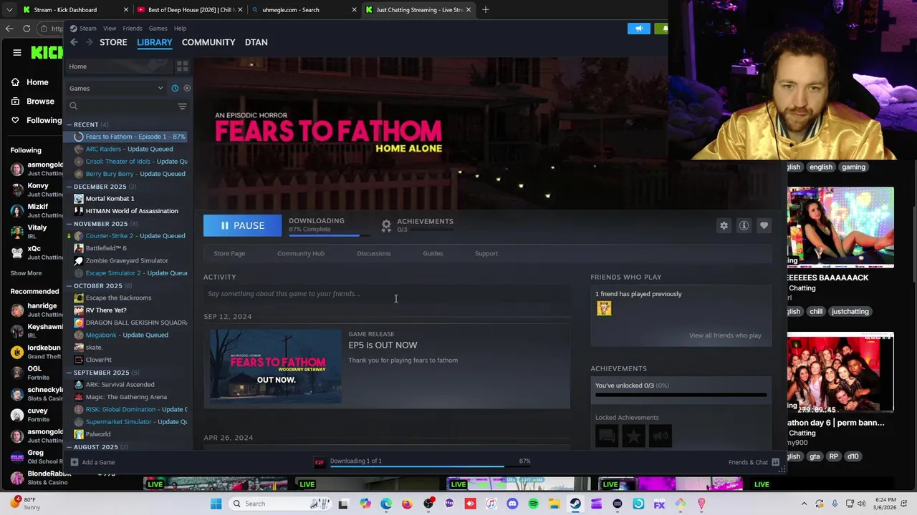Click friend avatar under Friends Who Play
The height and width of the screenshot is (515, 917).
(x=604, y=308)
